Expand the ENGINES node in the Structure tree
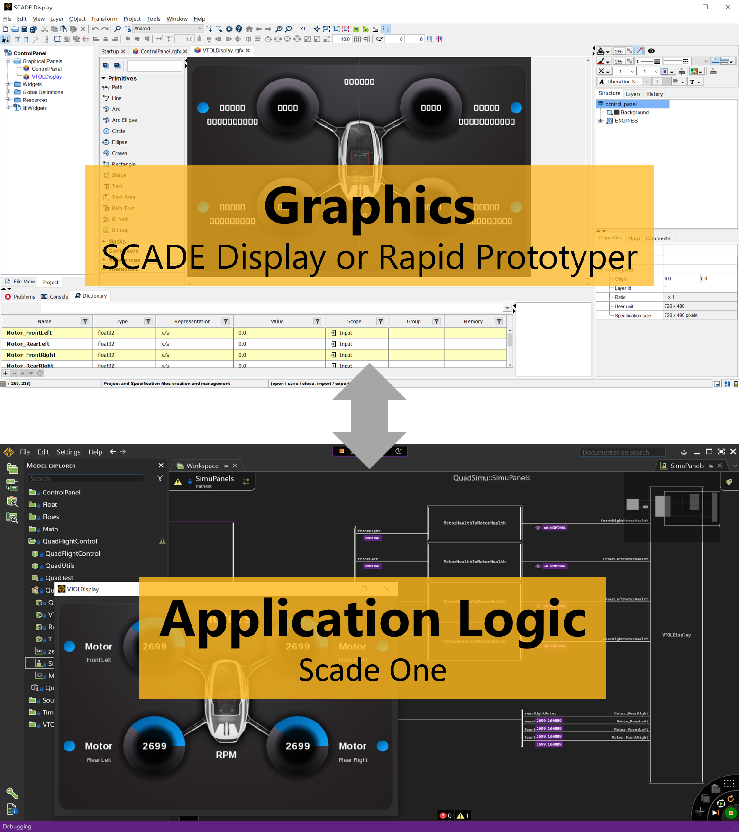This screenshot has height=832, width=739. (x=601, y=121)
